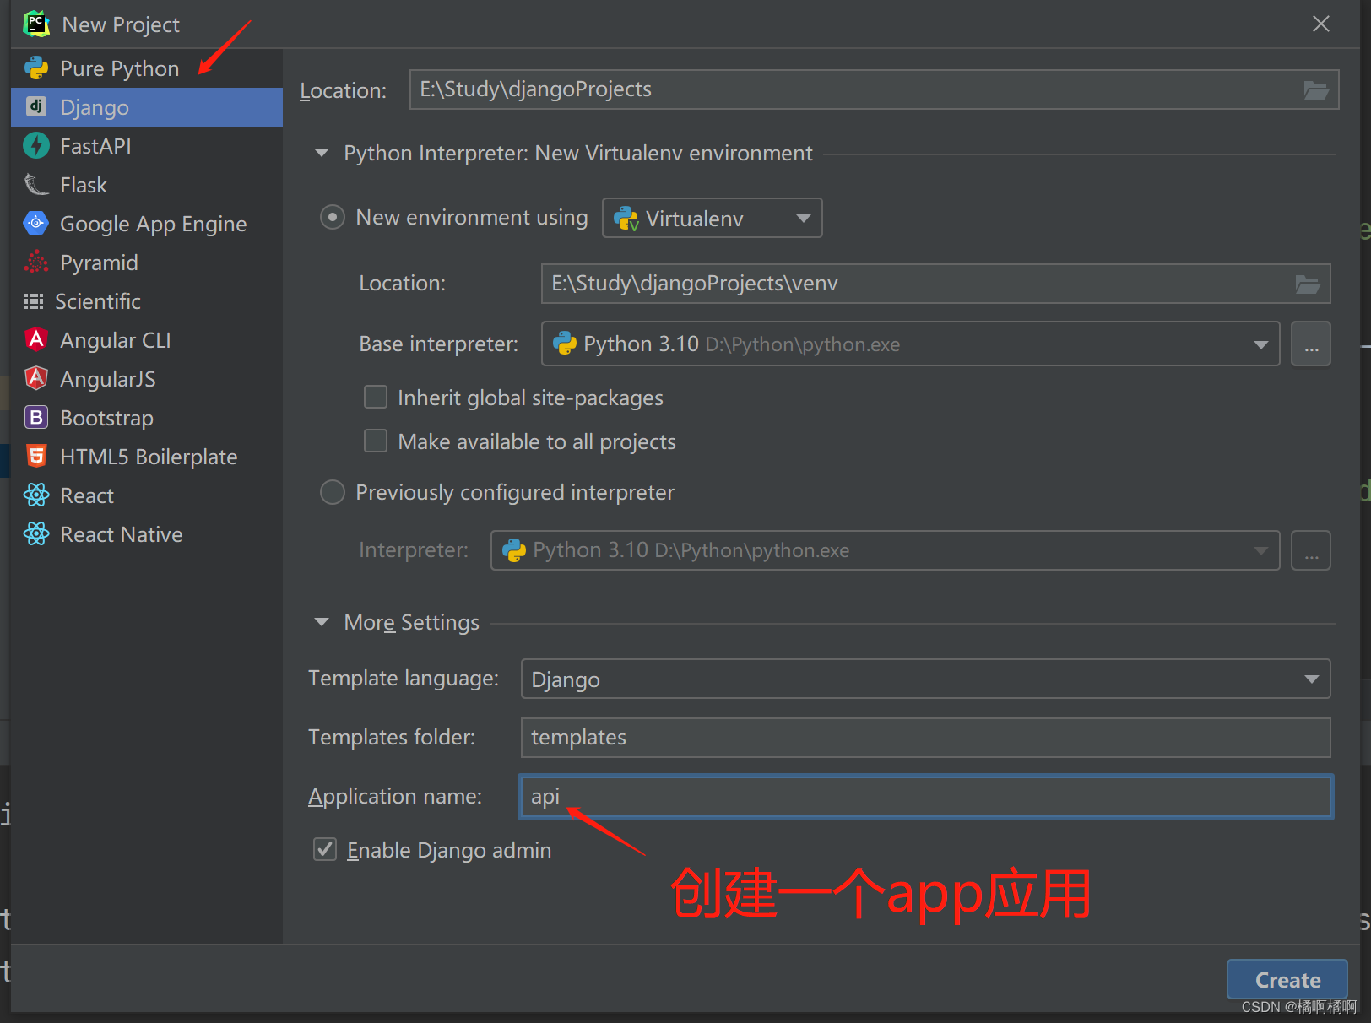The image size is (1371, 1023).
Task: Select Google App Engine project type
Action: point(147,224)
